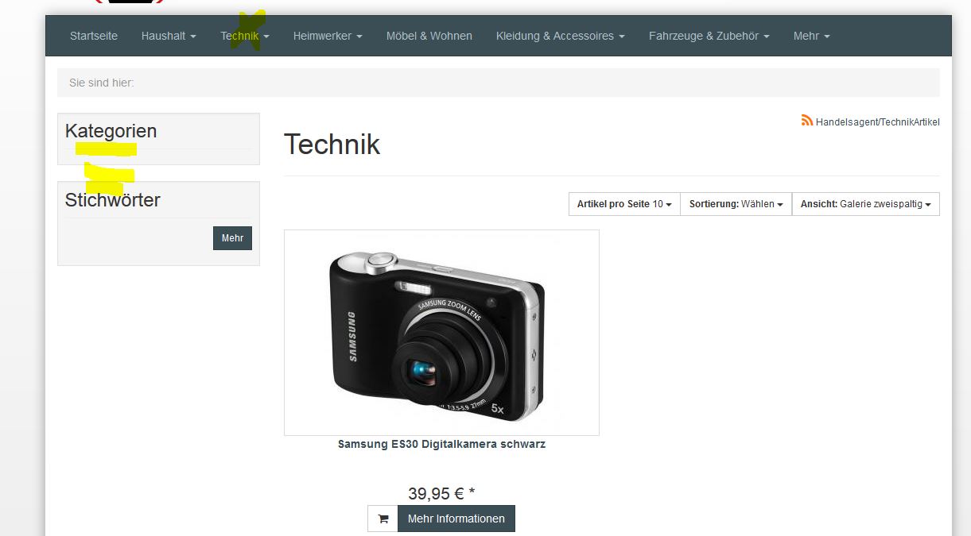971x536 pixels.
Task: Click the orange RSS feed icon
Action: (x=807, y=121)
